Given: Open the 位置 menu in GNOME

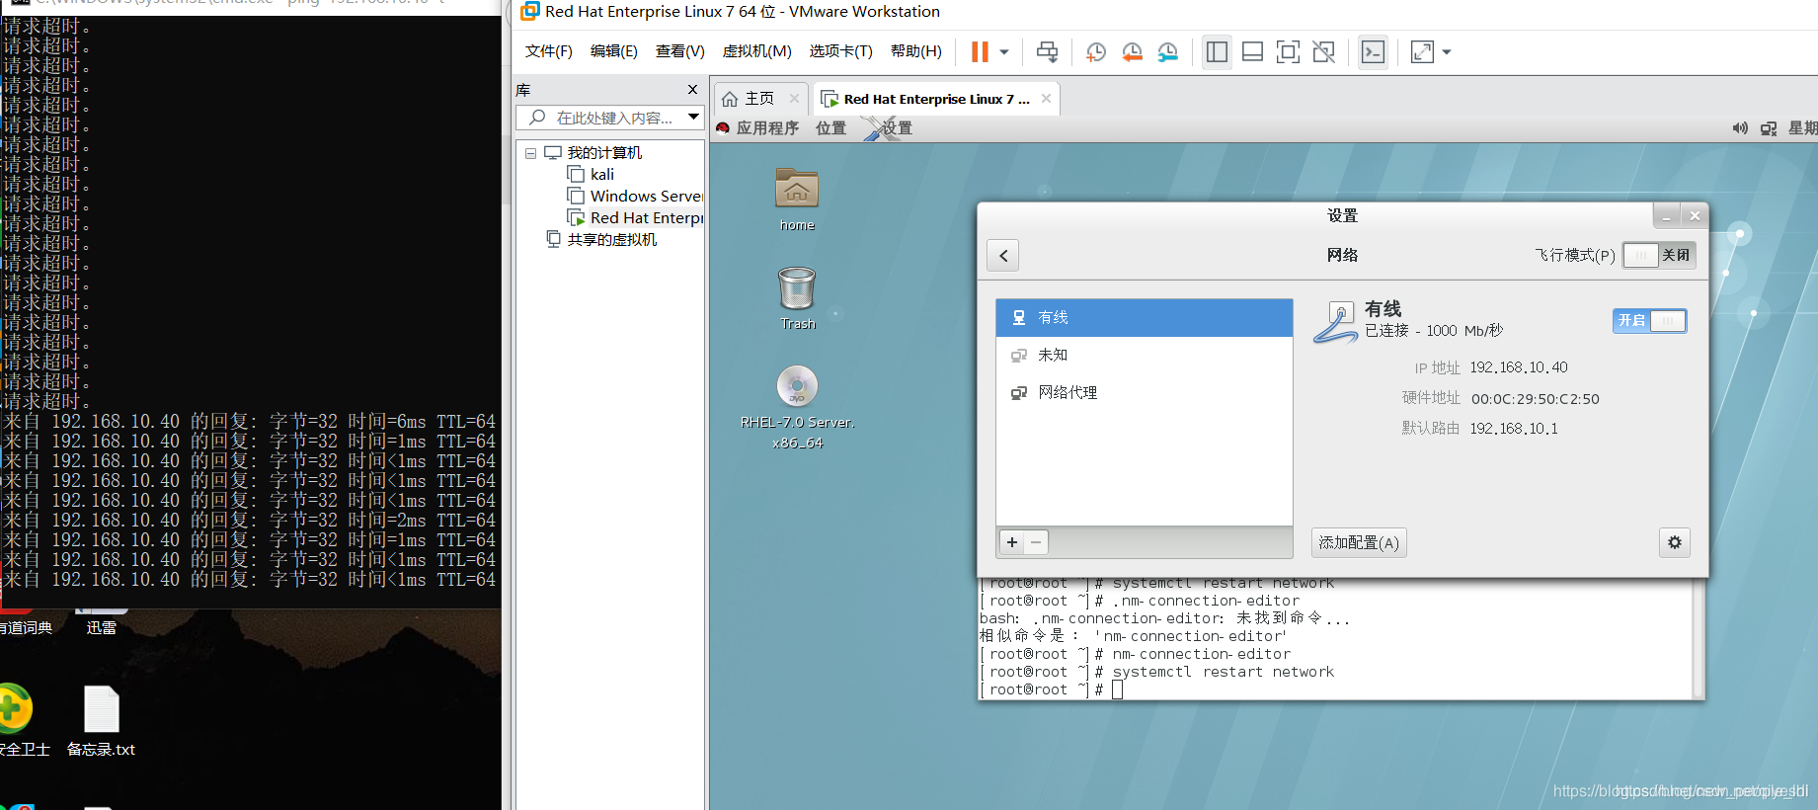Looking at the screenshot, I should click(830, 128).
